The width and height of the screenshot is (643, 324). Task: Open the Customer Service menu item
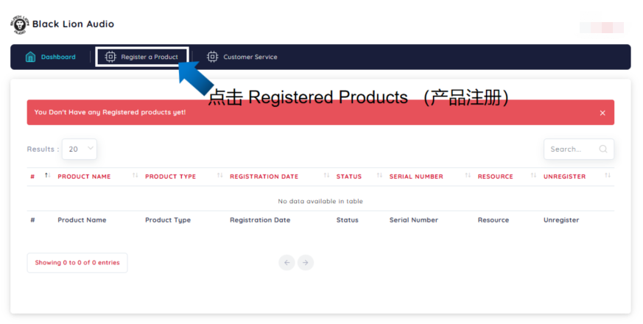click(250, 57)
